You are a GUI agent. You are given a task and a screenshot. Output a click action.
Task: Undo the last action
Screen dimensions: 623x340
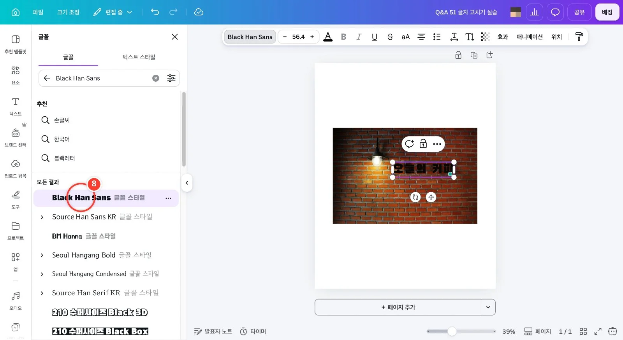click(x=155, y=12)
